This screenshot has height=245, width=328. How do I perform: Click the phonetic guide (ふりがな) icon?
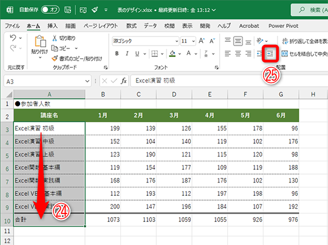(x=207, y=54)
